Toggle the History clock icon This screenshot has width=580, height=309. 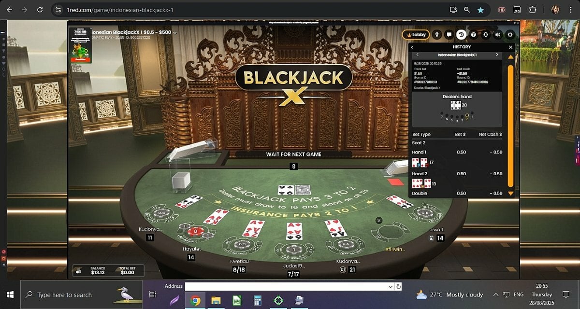tap(461, 35)
